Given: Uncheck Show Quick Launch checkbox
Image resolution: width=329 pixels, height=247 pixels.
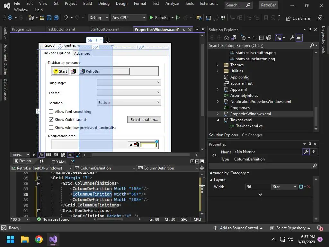Looking at the screenshot, I should point(51,120).
